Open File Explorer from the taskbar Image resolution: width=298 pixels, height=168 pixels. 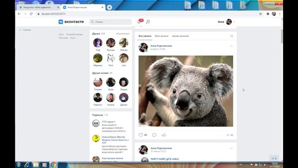click(36, 165)
